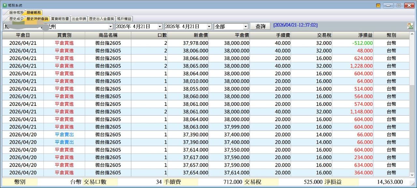Open the account selection dropdown
Viewport: 417px width, 188px height.
click(110, 27)
